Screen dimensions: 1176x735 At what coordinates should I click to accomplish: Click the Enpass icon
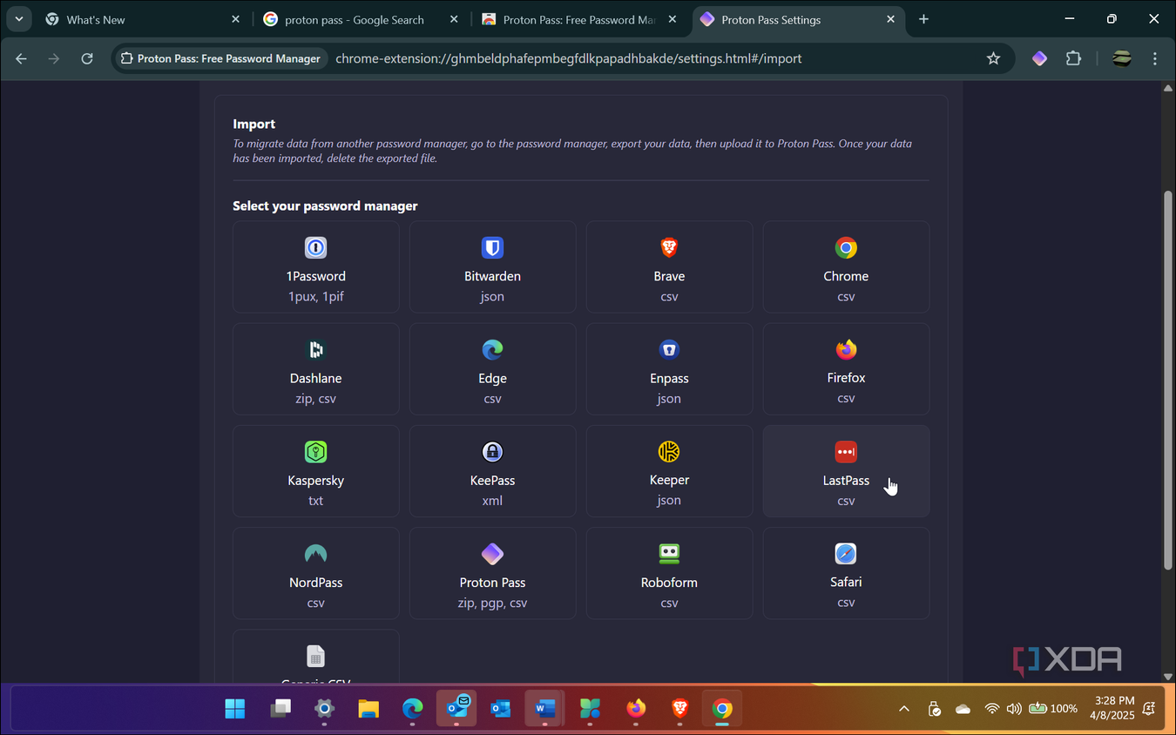click(x=669, y=350)
